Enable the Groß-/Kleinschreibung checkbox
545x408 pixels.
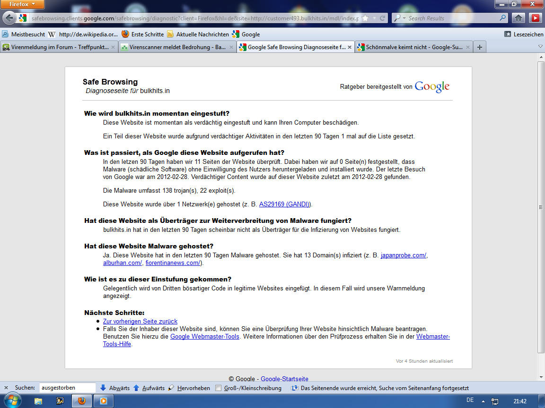(218, 388)
